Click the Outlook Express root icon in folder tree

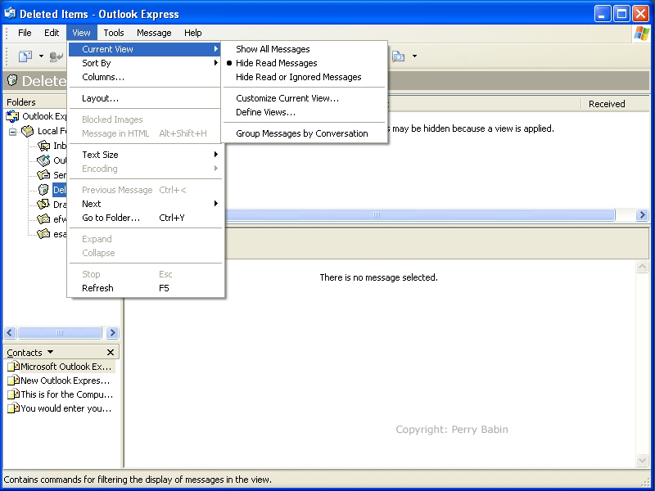12,116
